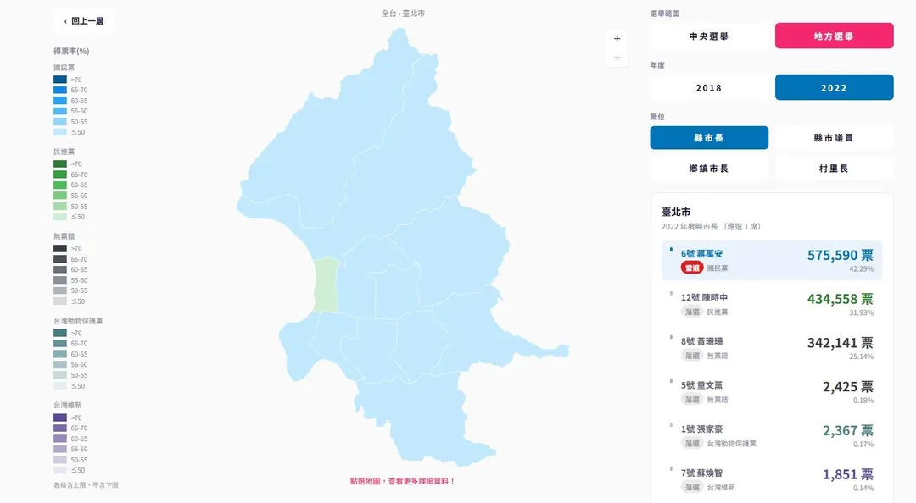
Task: Select candidate row 7號 蘇煥智
Action: [772, 479]
